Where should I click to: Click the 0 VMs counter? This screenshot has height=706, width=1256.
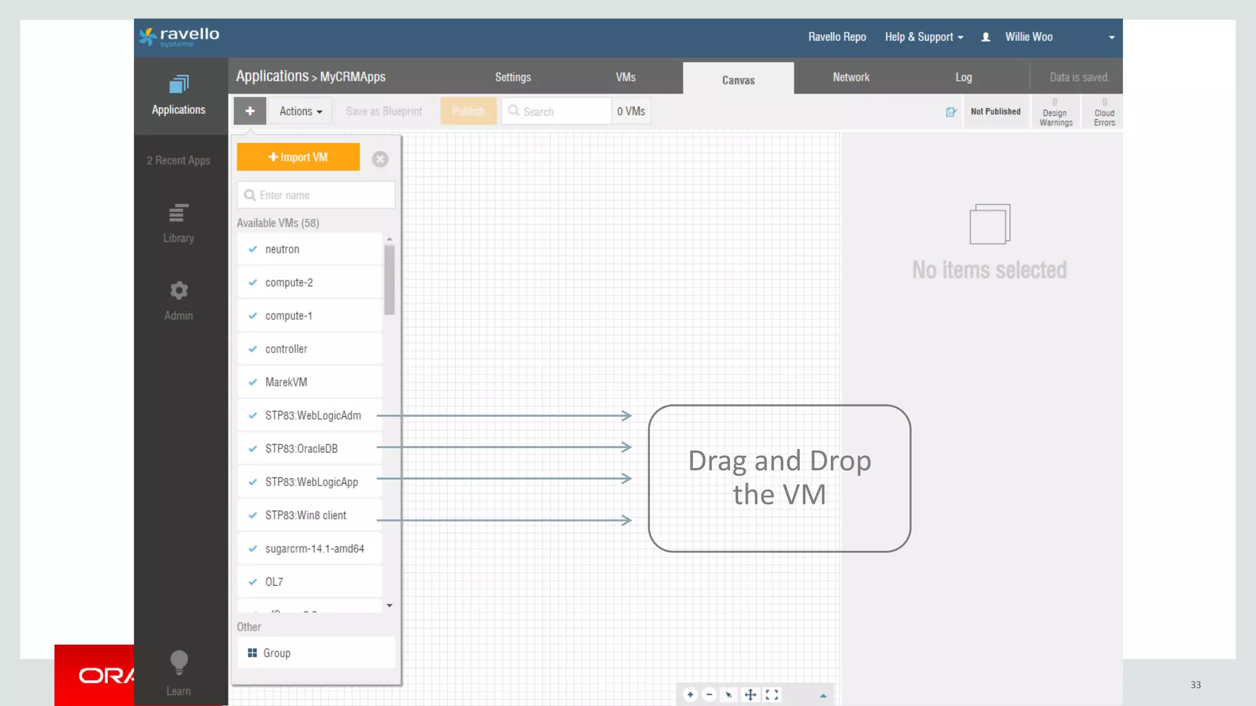tap(631, 111)
